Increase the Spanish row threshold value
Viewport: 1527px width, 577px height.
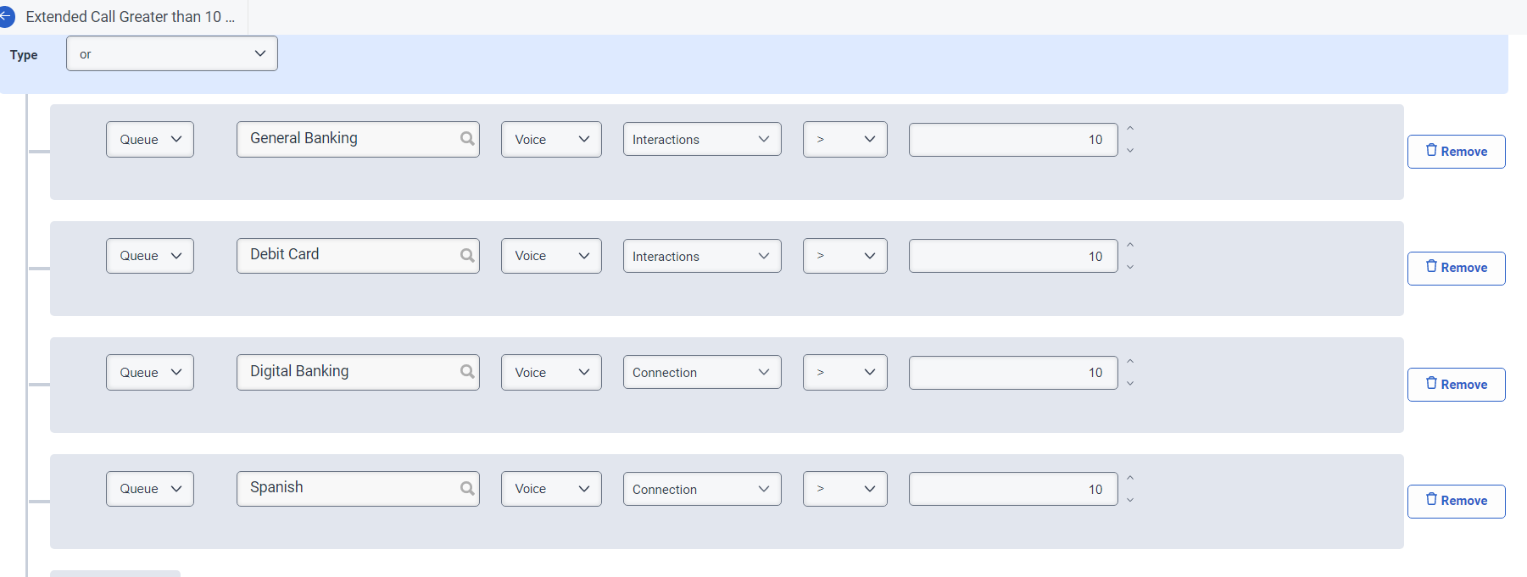point(1130,478)
